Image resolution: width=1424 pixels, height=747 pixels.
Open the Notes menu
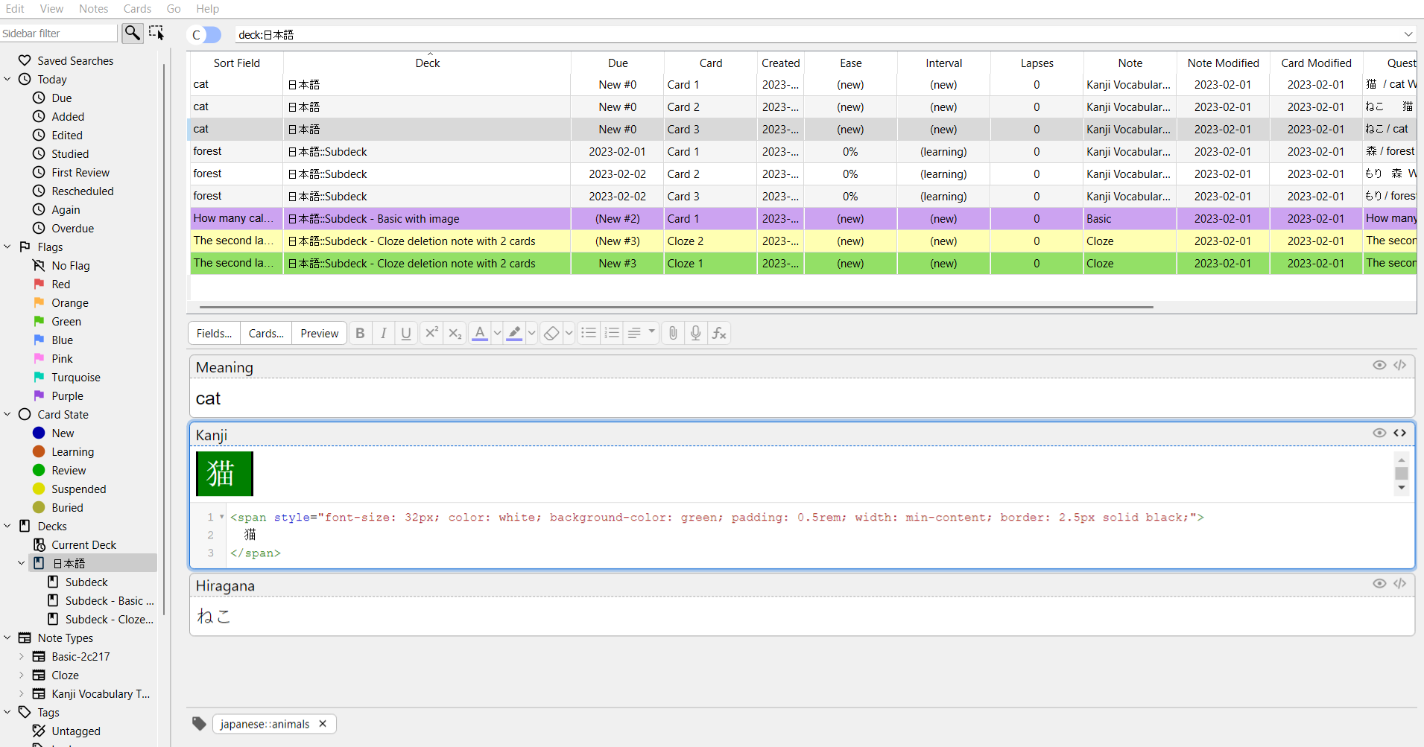(94, 9)
